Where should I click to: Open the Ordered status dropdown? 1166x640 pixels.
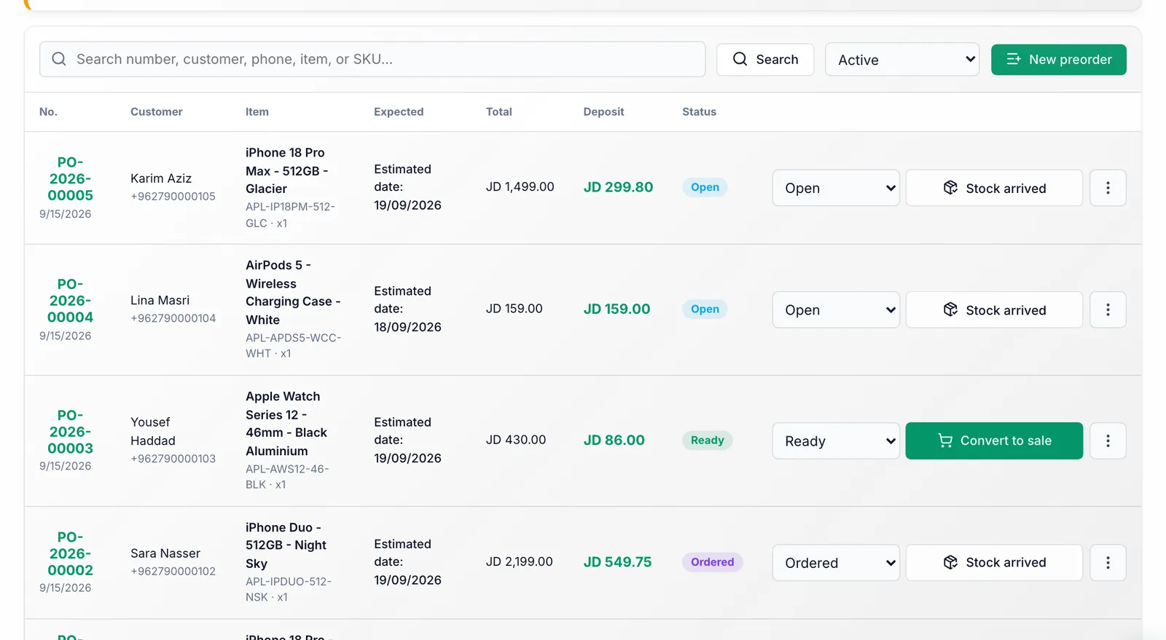click(836, 563)
